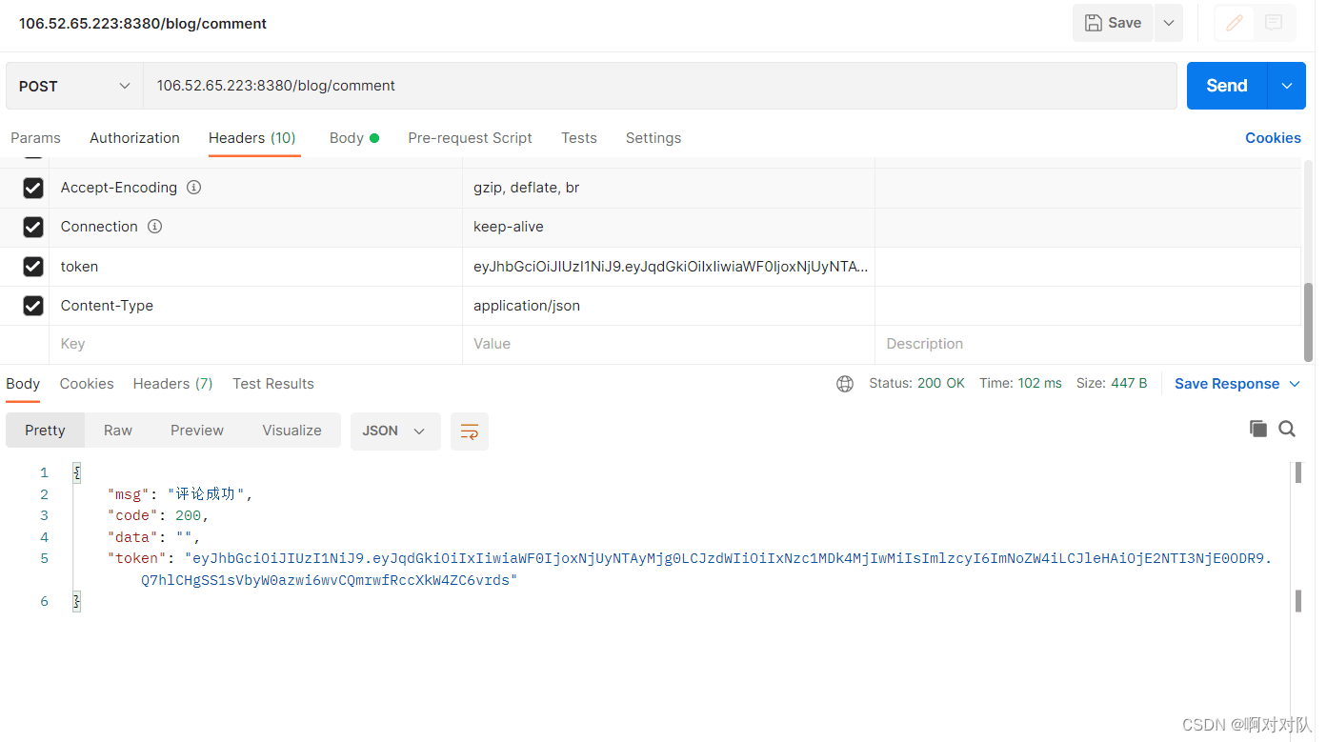The width and height of the screenshot is (1327, 742).
Task: Uncheck the token header checkbox
Action: (33, 267)
